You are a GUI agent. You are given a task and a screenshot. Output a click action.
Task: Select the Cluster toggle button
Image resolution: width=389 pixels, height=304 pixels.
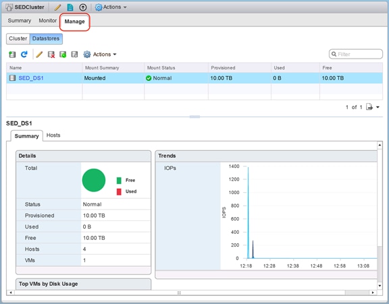point(18,38)
